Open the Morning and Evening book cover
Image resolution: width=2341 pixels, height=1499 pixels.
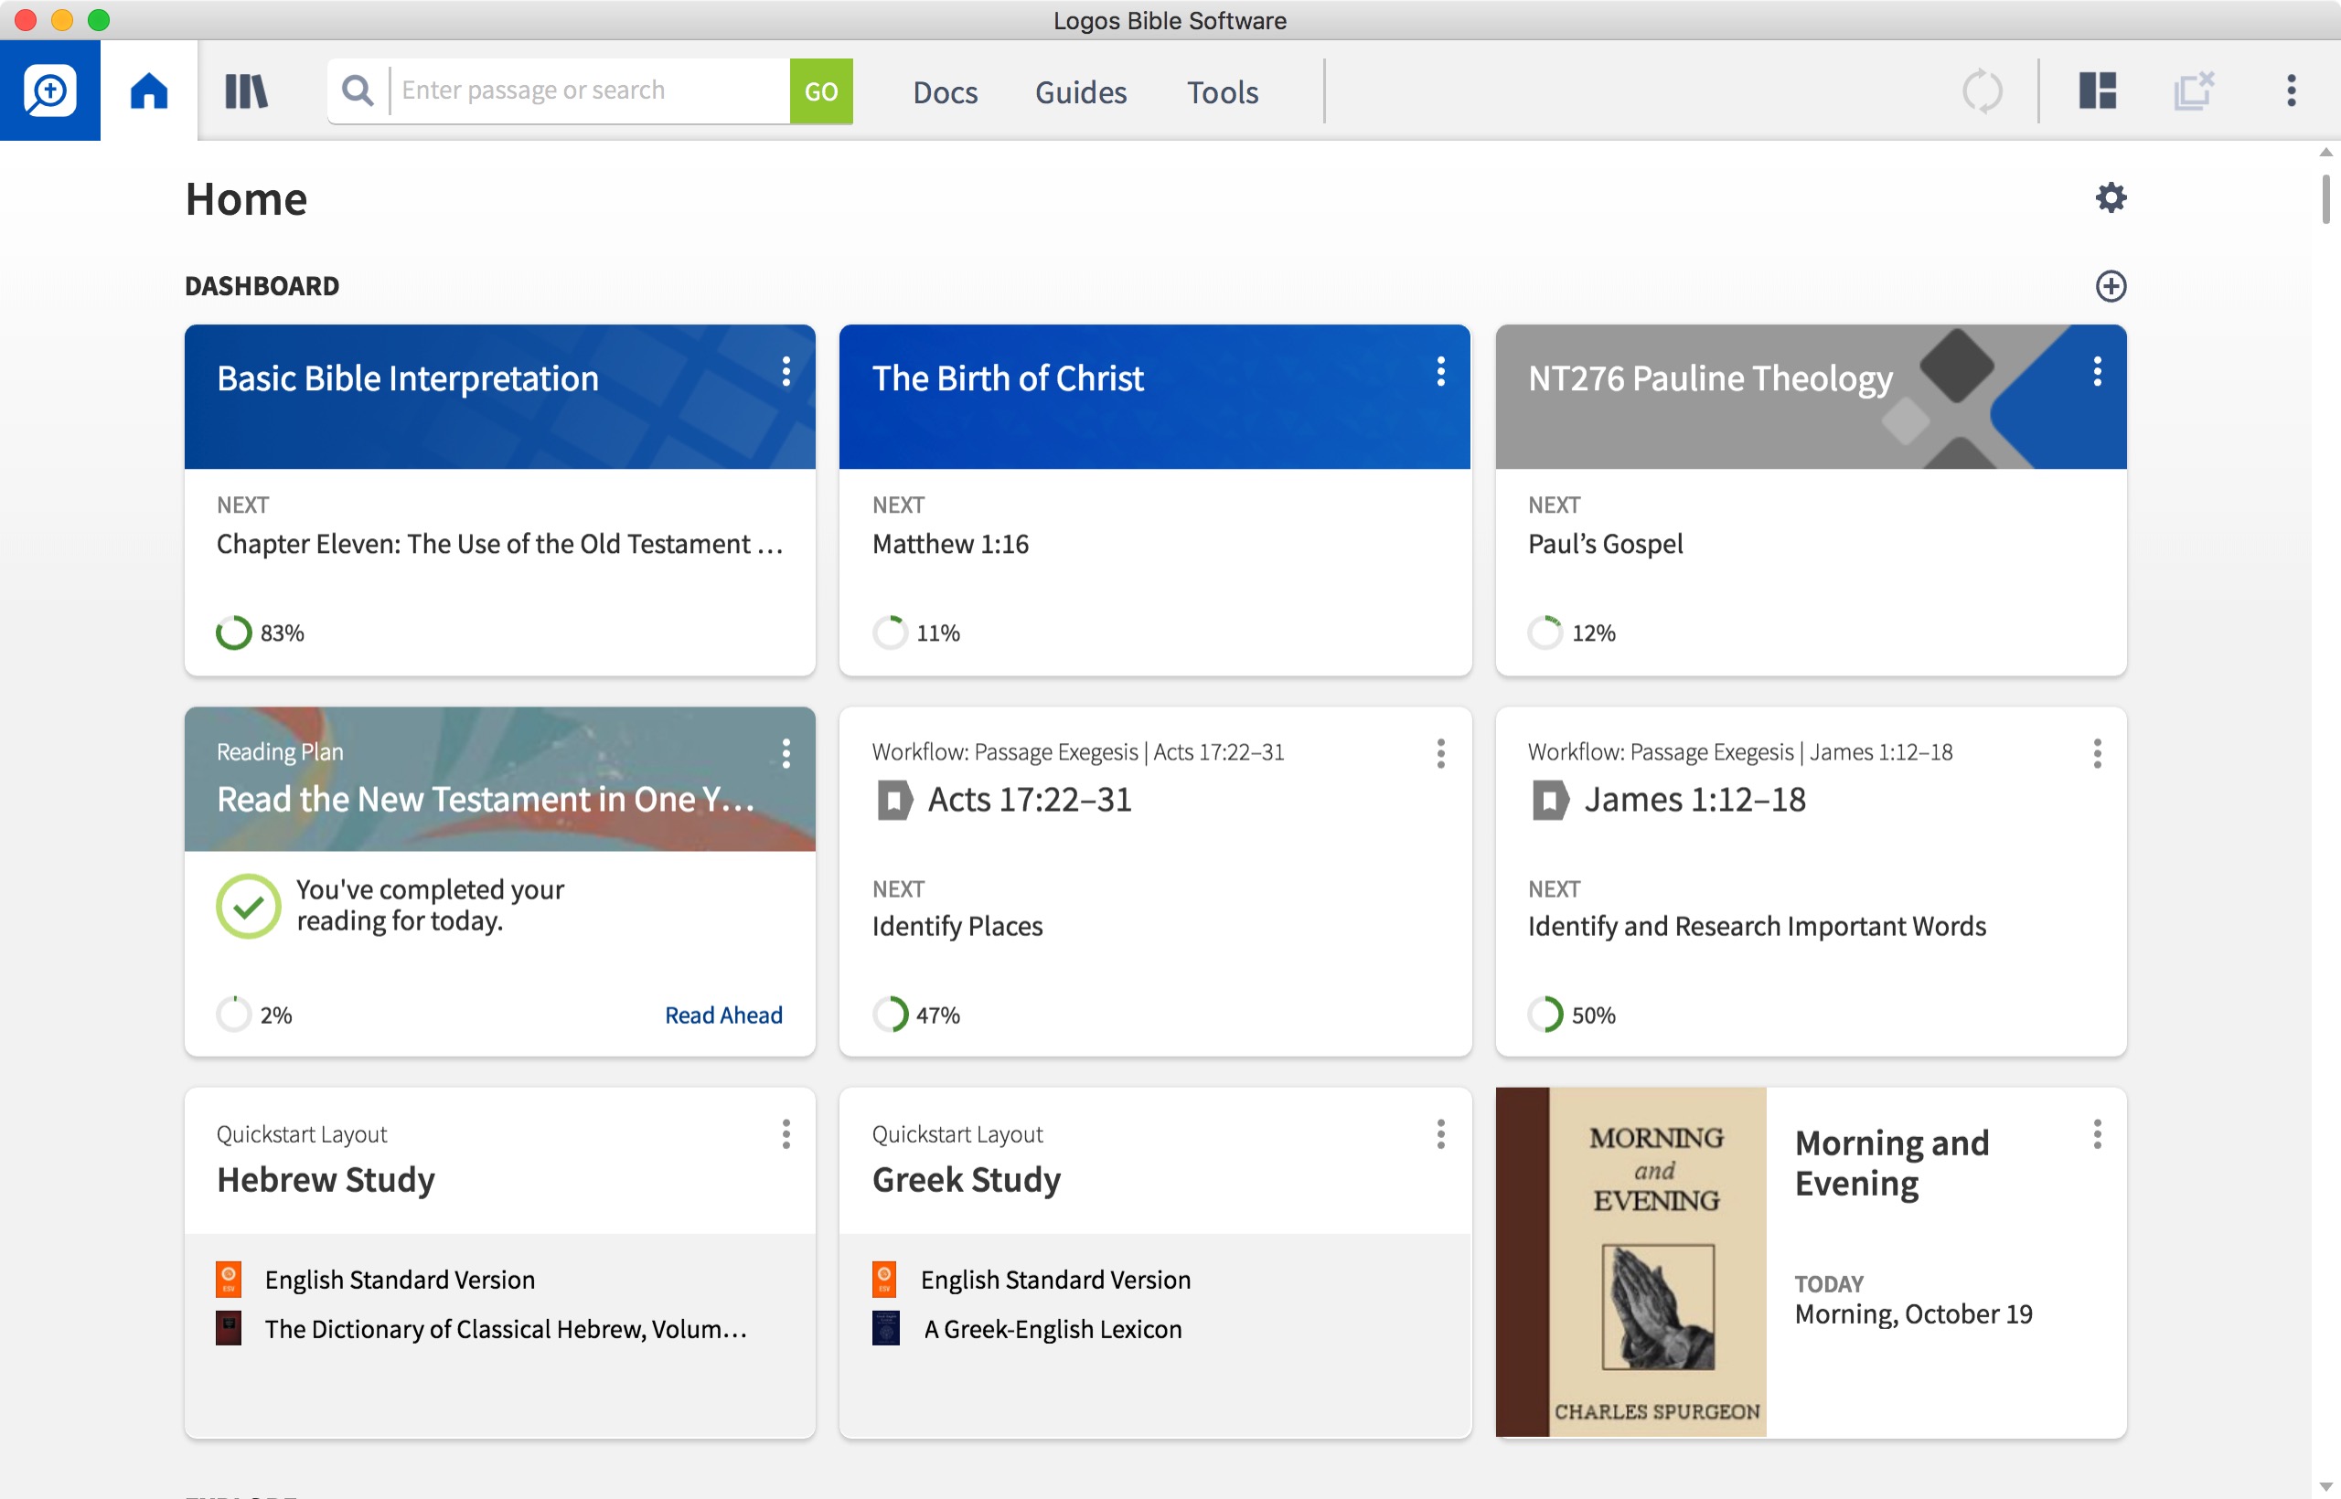pos(1630,1261)
